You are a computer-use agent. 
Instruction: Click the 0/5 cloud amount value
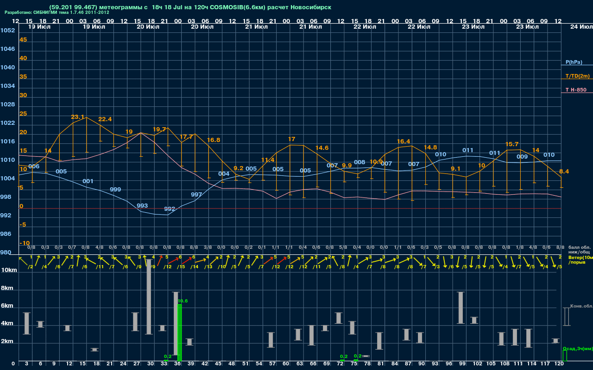(x=438, y=247)
